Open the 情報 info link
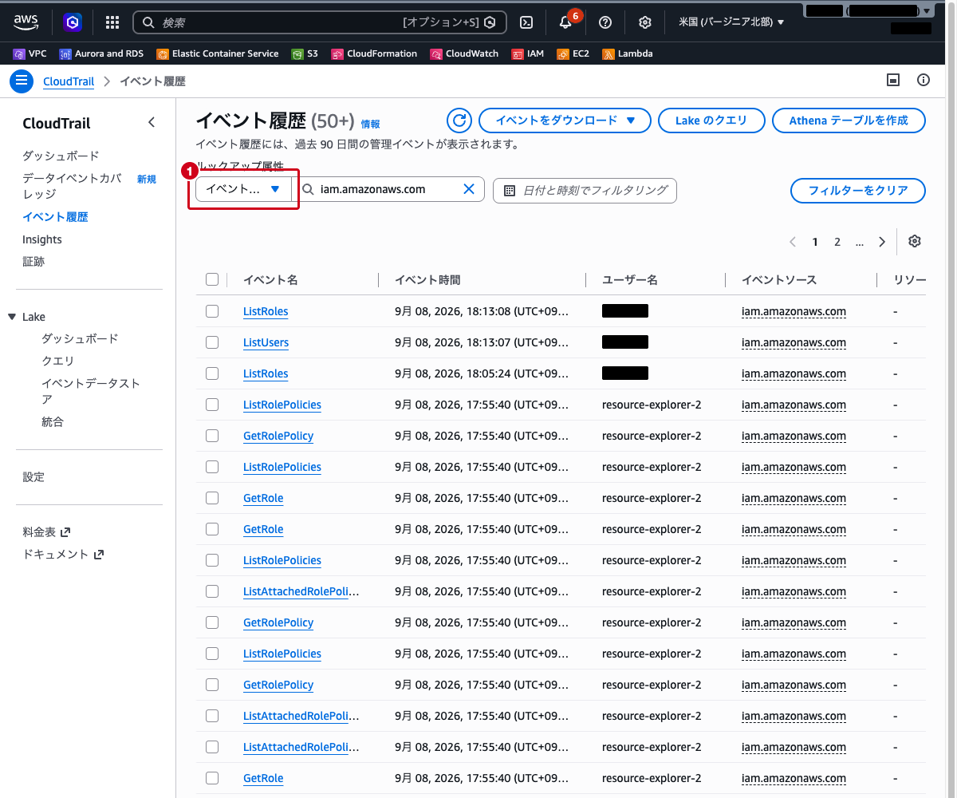 pos(370,124)
